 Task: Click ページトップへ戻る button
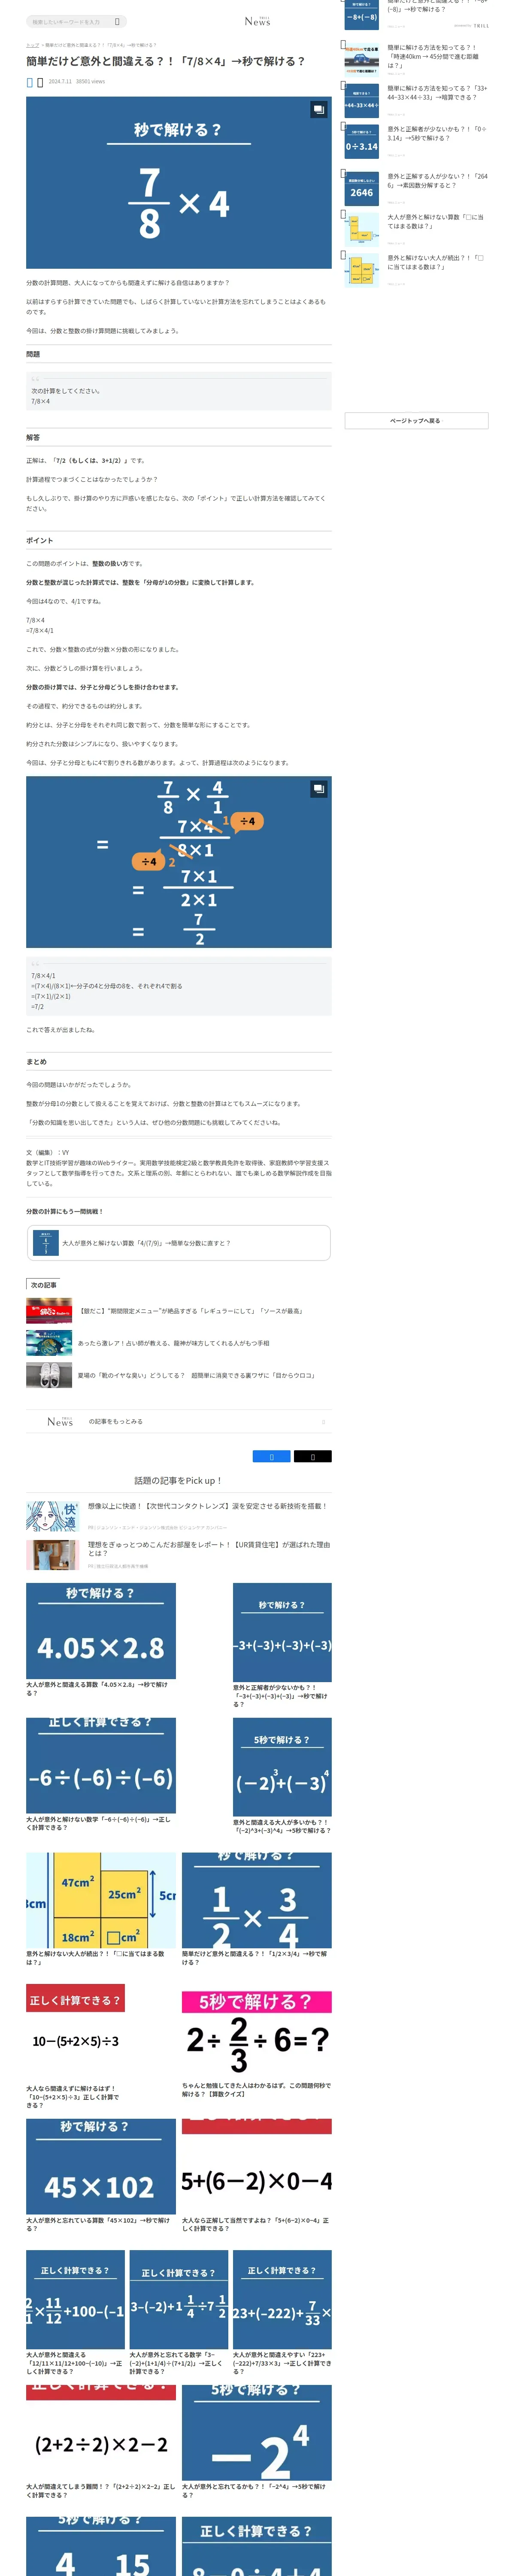[416, 421]
